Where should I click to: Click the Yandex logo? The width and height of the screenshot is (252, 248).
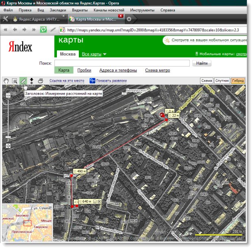tap(20, 47)
